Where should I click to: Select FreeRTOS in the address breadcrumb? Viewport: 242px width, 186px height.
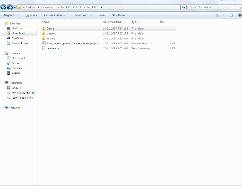[x=93, y=7]
